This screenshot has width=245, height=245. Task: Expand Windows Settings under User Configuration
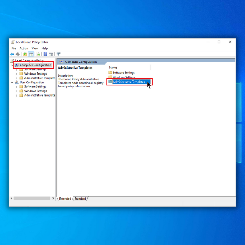(x=16, y=91)
